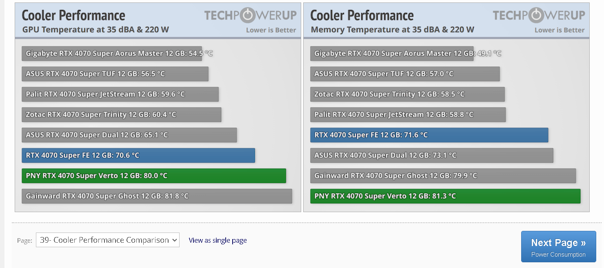The image size is (604, 268).
Task: Click blue RTX 4070 Super FE 71.6 °C bar
Action: (429, 135)
